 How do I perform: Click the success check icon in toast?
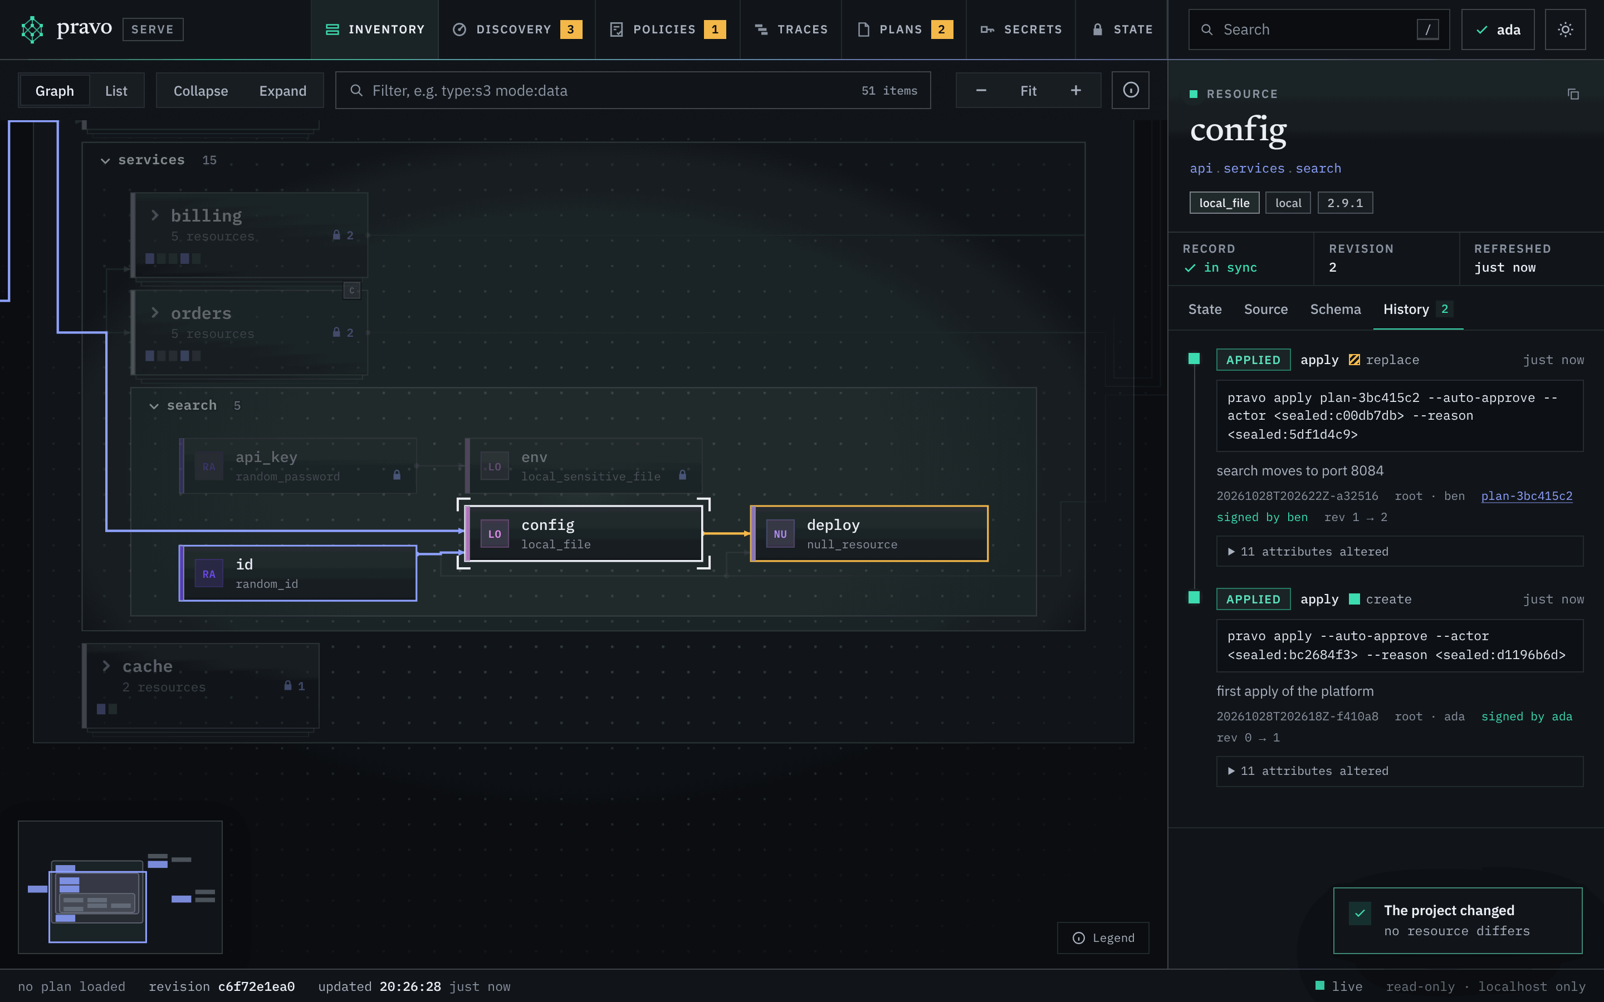coord(1360,912)
